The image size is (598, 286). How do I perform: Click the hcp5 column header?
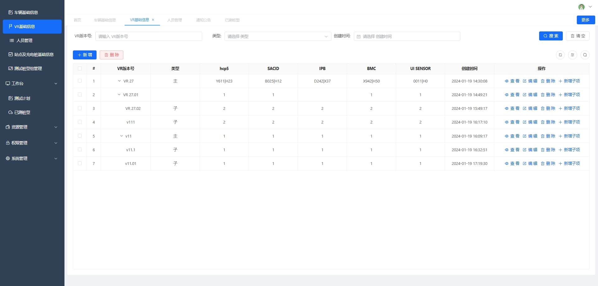point(224,68)
